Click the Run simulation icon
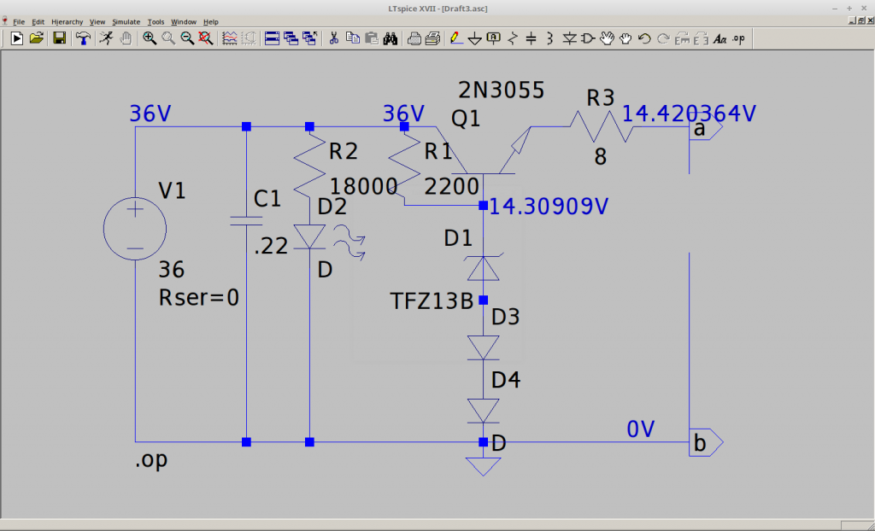This screenshot has height=531, width=875. pos(16,38)
